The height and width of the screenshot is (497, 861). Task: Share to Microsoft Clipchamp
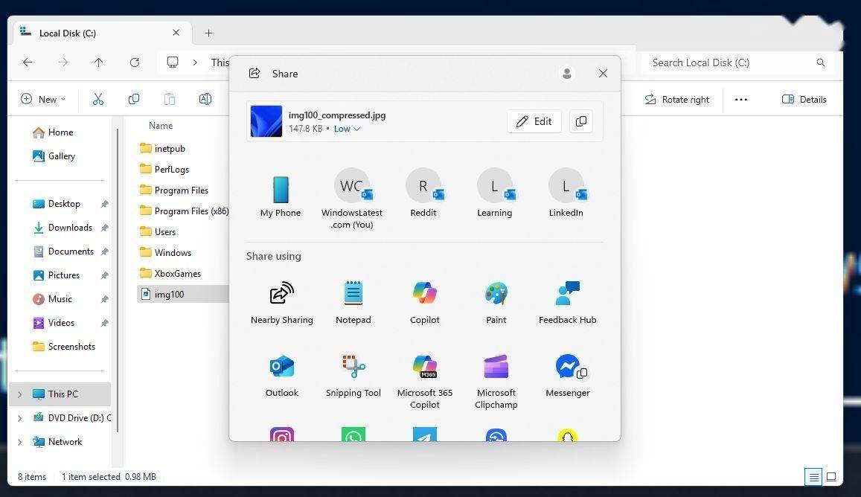496,382
